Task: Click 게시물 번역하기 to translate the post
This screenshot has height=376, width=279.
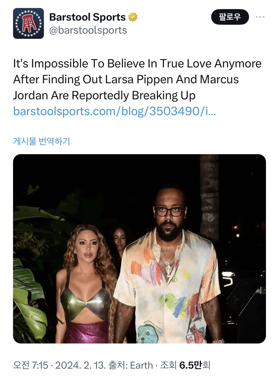Action: point(42,141)
